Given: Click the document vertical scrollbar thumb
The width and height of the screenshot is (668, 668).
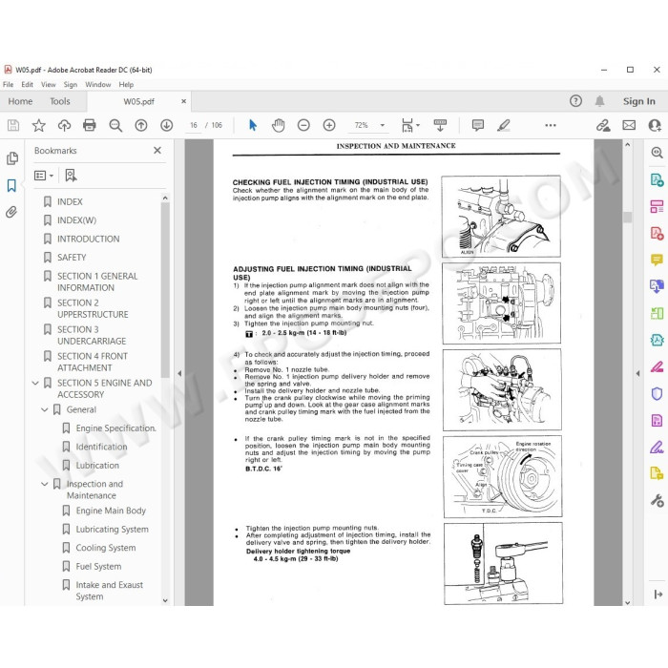Looking at the screenshot, I should tap(627, 217).
